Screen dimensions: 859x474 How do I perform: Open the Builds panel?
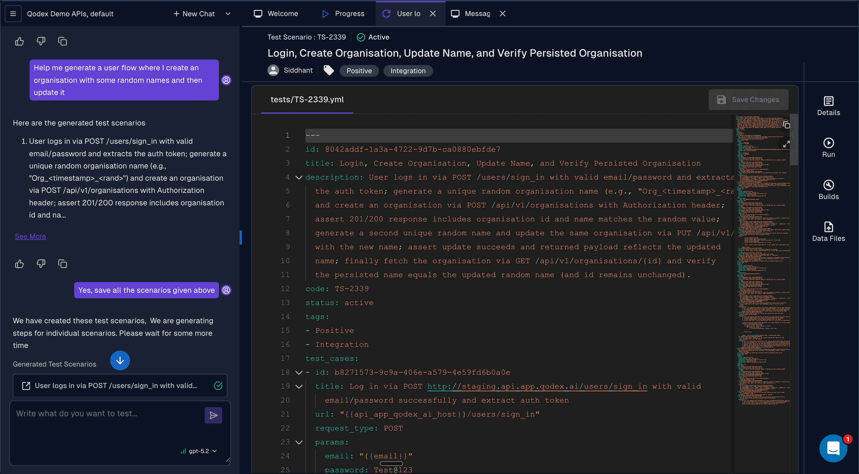[828, 190]
